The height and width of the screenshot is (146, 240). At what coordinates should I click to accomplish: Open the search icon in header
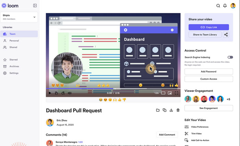pos(218,6)
